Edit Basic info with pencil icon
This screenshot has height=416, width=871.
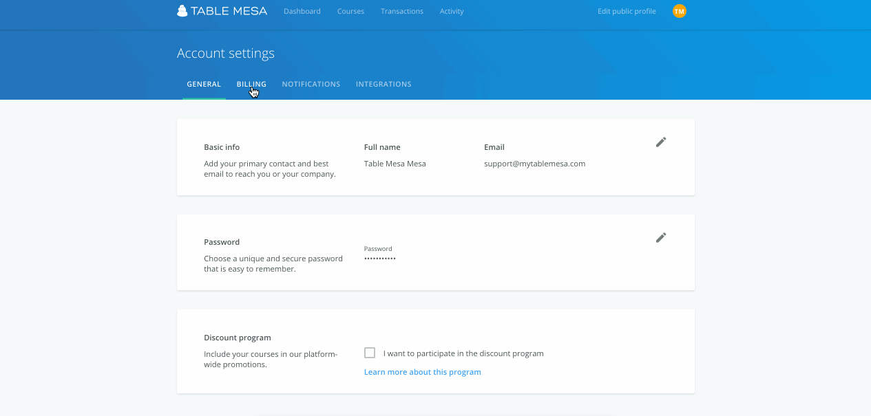(661, 142)
